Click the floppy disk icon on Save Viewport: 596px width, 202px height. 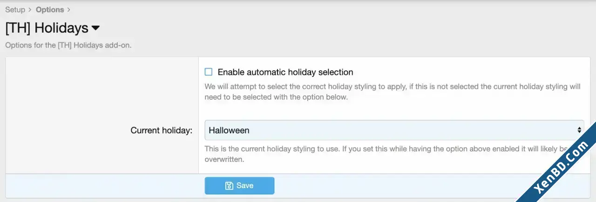coord(229,186)
